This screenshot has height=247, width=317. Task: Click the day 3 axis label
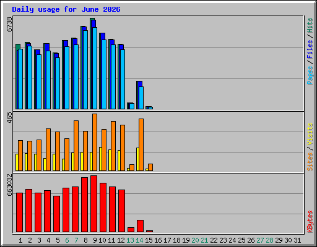[39, 240]
